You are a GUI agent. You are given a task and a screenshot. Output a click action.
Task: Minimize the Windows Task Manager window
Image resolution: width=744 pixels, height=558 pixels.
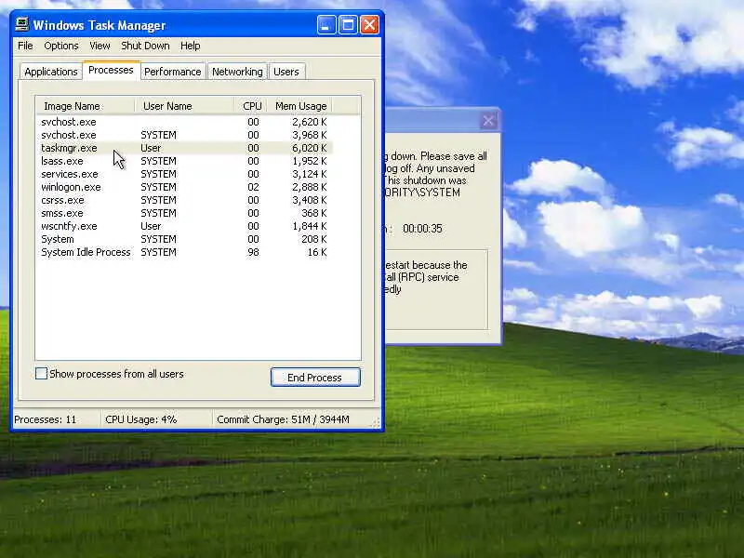tap(326, 25)
